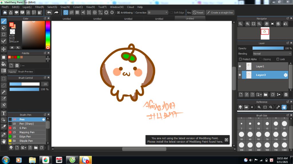
Task: Select the Gradient tool
Action: 3,71
